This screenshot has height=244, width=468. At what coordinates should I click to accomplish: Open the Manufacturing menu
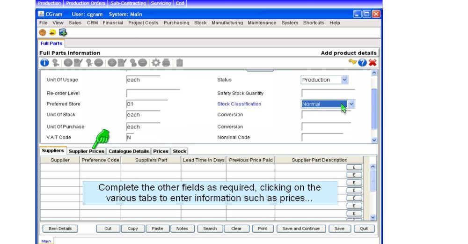click(x=227, y=22)
